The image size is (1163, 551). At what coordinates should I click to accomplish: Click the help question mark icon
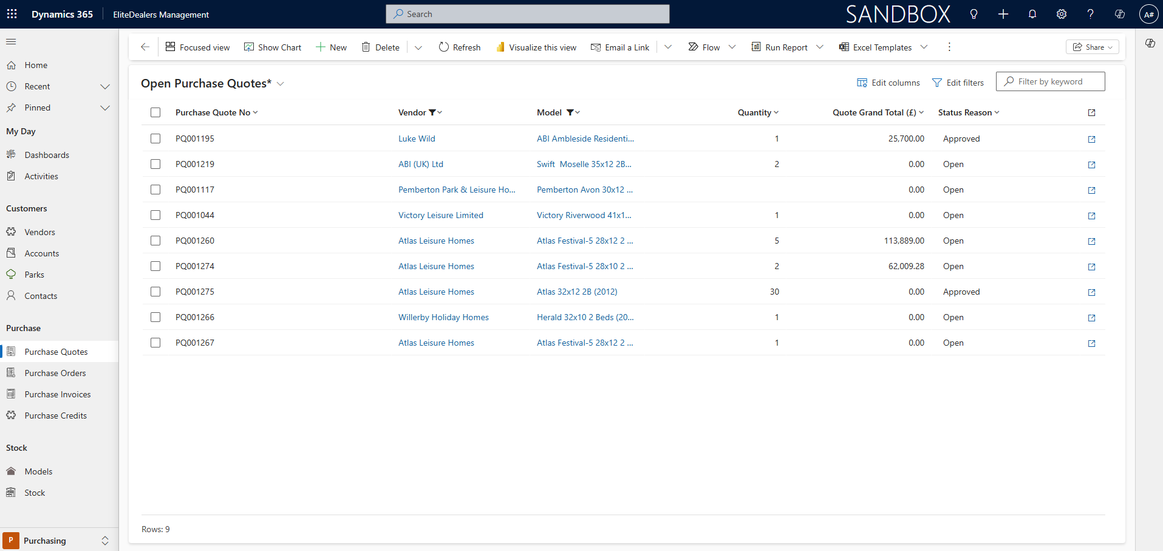(1091, 14)
